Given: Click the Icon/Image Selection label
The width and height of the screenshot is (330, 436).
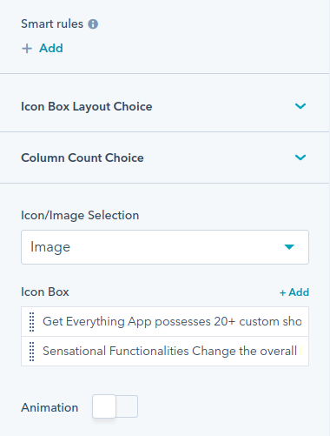Looking at the screenshot, I should click(x=80, y=215).
